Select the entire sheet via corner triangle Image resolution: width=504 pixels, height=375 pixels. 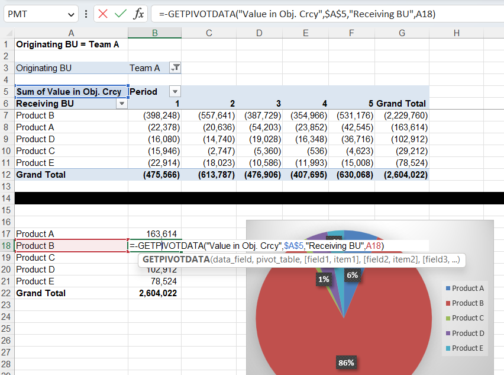pos(8,33)
